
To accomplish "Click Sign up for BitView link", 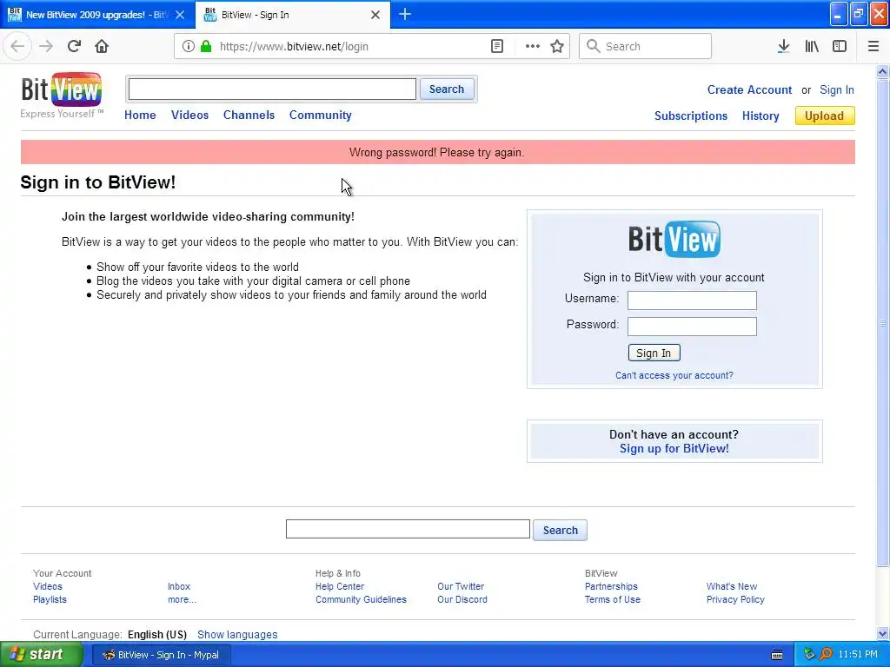I will point(674,449).
